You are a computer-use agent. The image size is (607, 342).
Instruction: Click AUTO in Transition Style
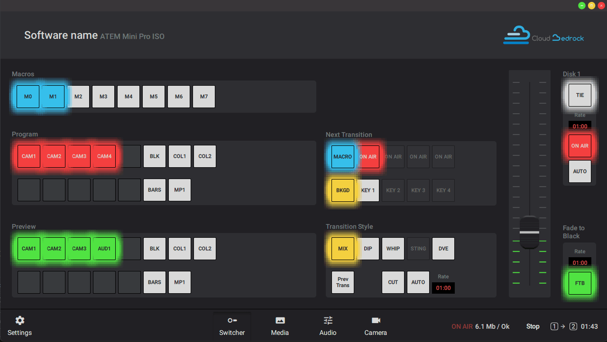point(418,282)
